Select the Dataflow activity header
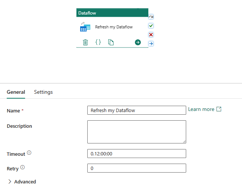 pyautogui.click(x=112, y=13)
